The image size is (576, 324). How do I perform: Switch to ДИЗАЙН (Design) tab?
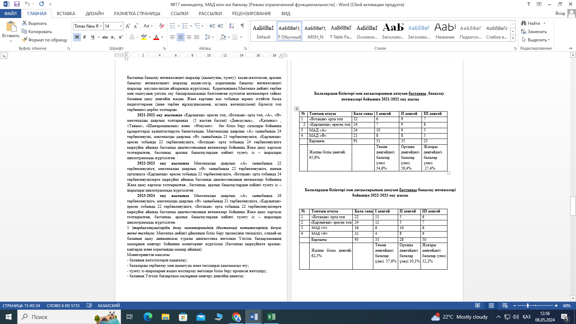click(x=95, y=13)
